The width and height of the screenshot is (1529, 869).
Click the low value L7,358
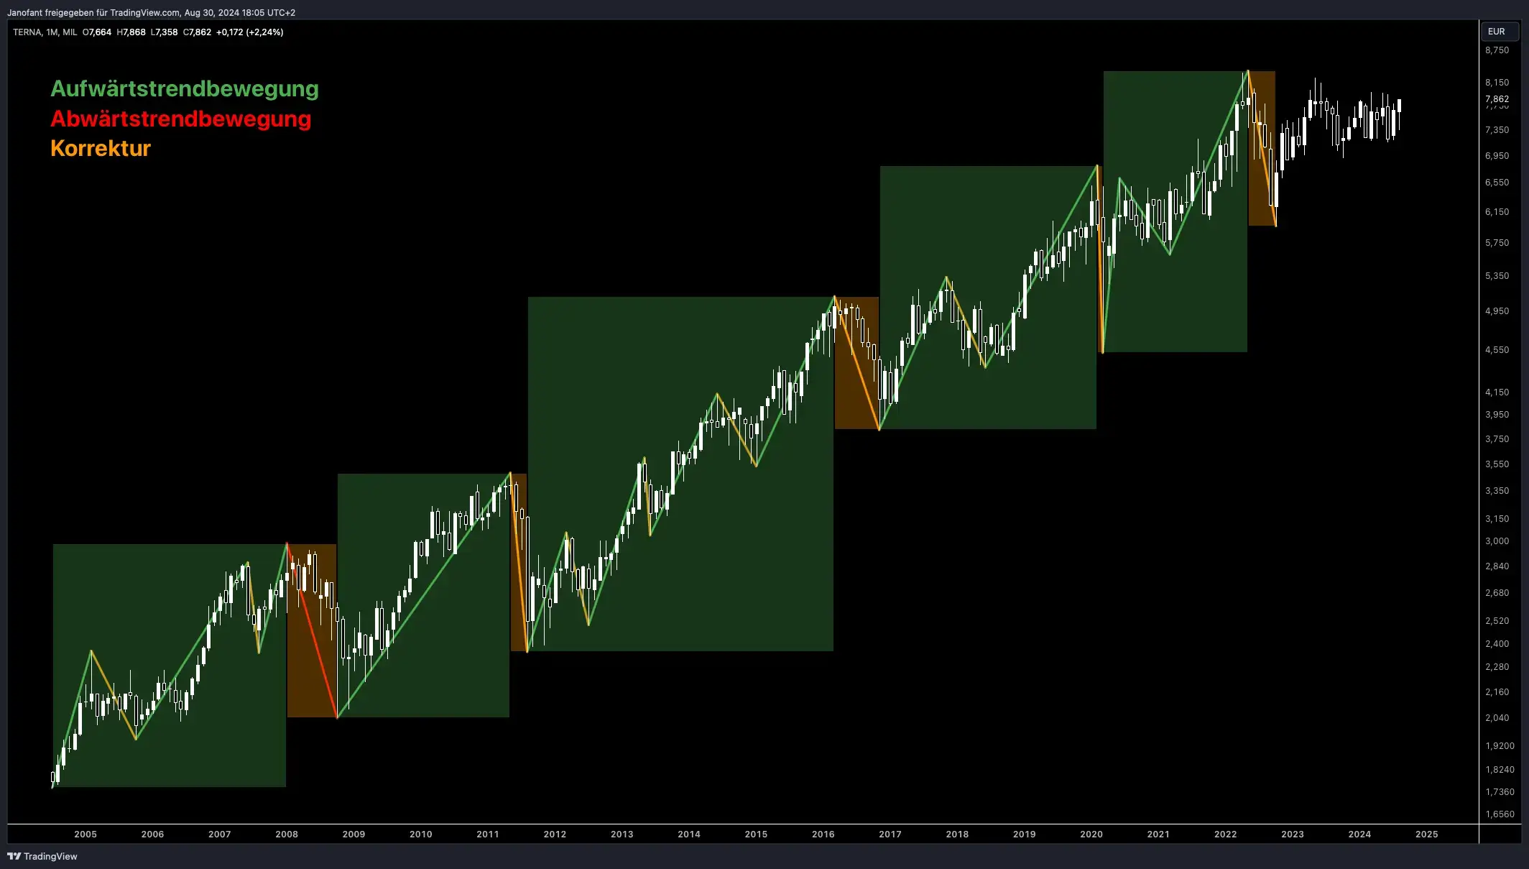(164, 32)
